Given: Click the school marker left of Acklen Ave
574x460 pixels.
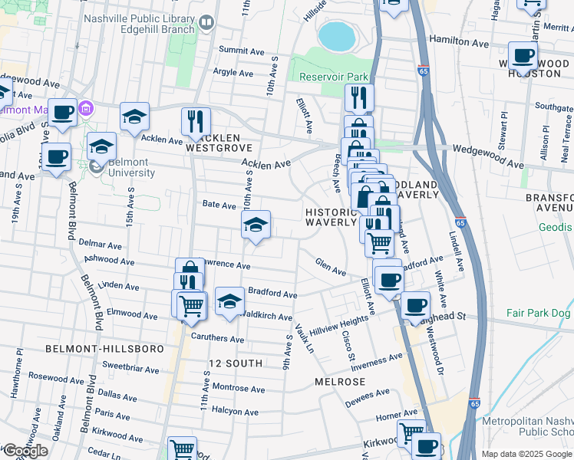Looking at the screenshot, I should (x=135, y=118).
